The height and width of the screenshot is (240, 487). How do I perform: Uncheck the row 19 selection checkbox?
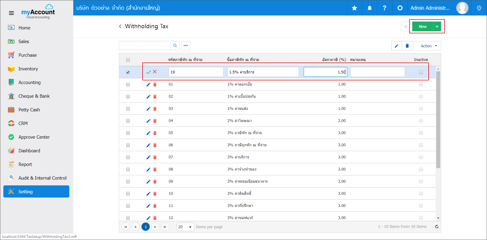128,72
